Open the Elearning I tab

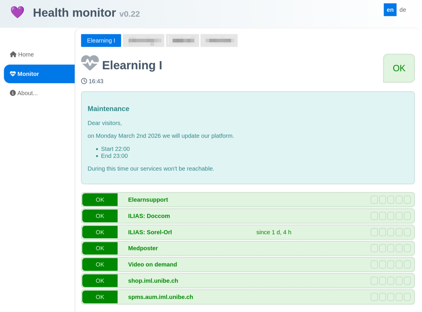(x=101, y=40)
